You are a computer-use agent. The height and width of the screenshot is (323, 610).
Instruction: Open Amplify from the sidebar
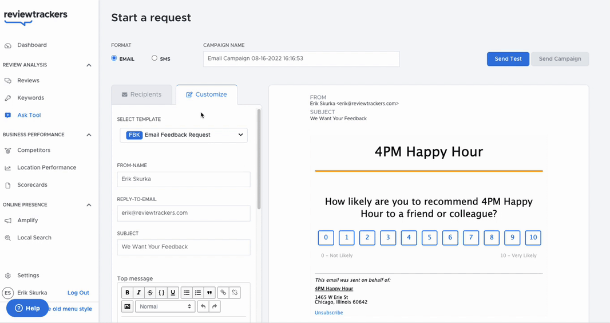27,220
